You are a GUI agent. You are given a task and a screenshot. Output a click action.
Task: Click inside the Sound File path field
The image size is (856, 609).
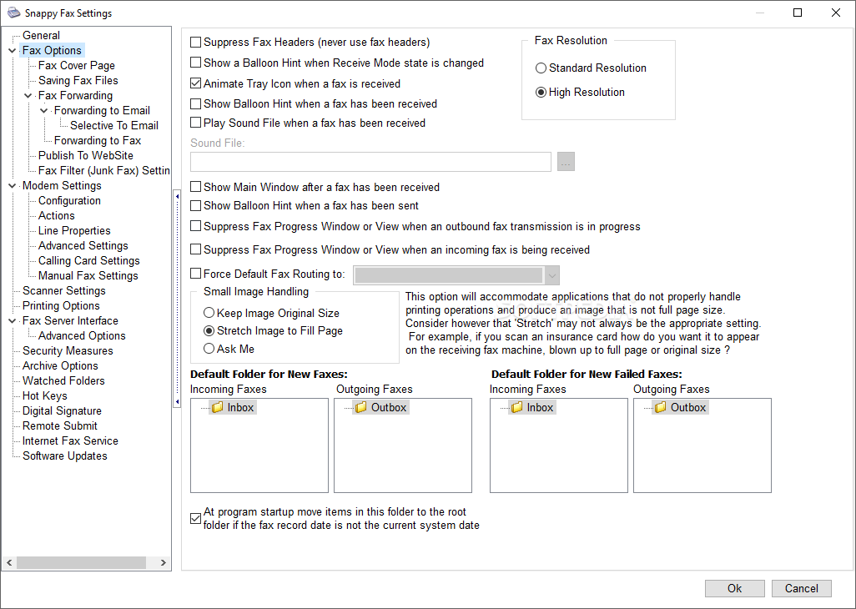tap(370, 162)
